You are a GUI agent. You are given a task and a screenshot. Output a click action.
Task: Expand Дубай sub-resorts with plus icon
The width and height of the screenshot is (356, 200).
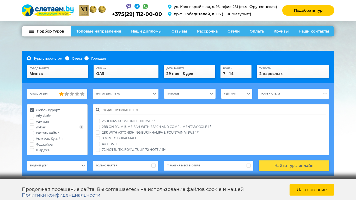(x=81, y=127)
